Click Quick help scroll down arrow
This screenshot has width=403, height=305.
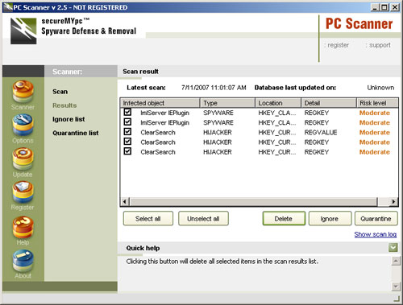[396, 286]
